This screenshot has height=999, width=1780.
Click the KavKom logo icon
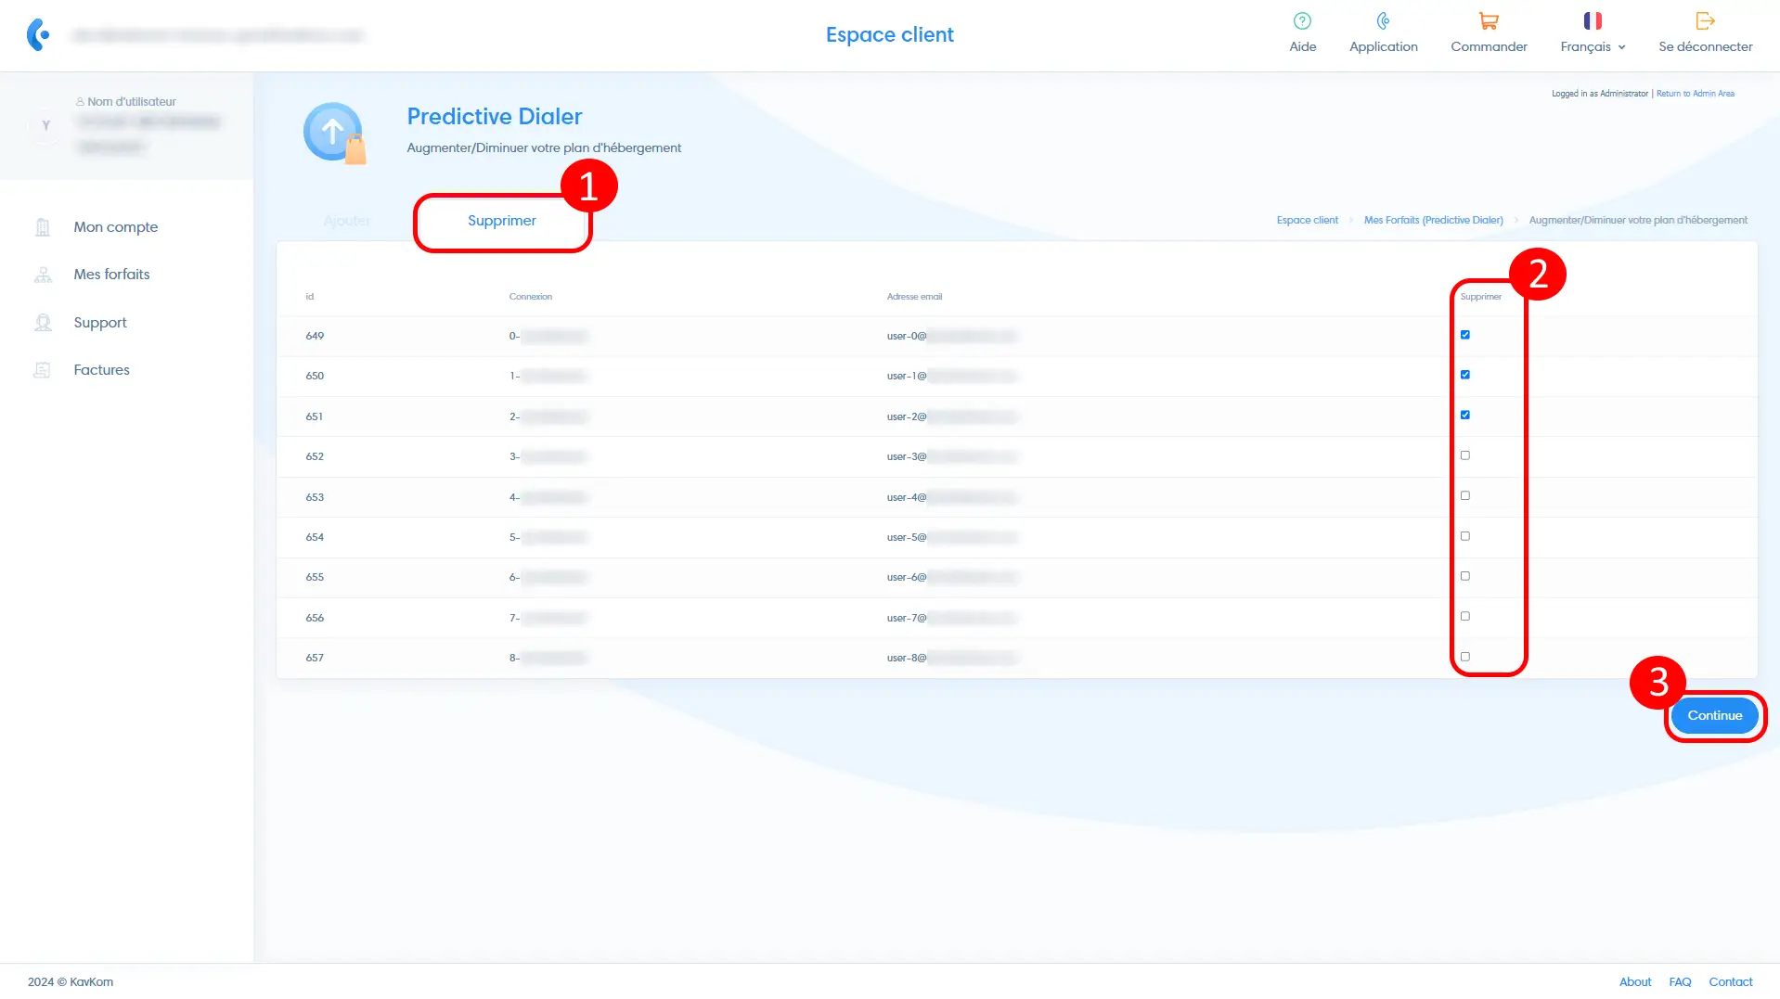click(x=38, y=35)
